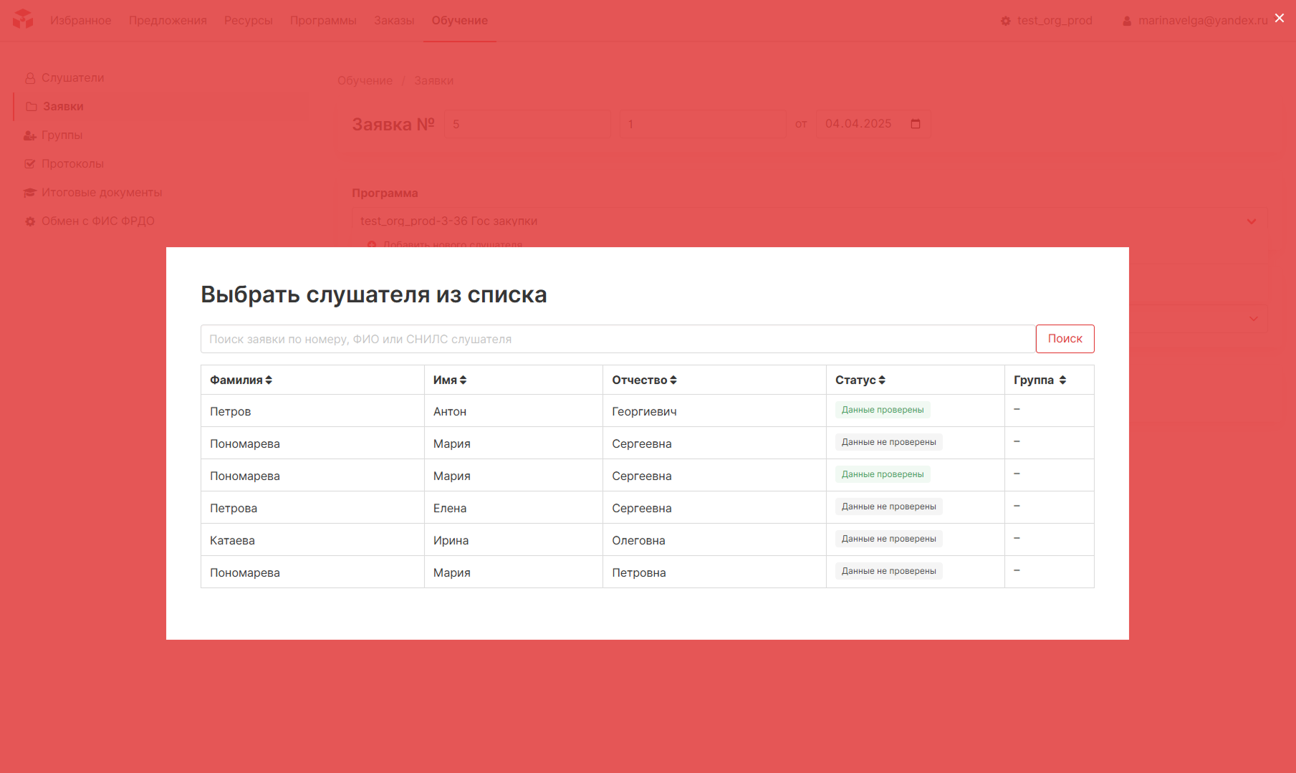Select the Катаева Ирина row
This screenshot has width=1296, height=773.
(x=648, y=540)
